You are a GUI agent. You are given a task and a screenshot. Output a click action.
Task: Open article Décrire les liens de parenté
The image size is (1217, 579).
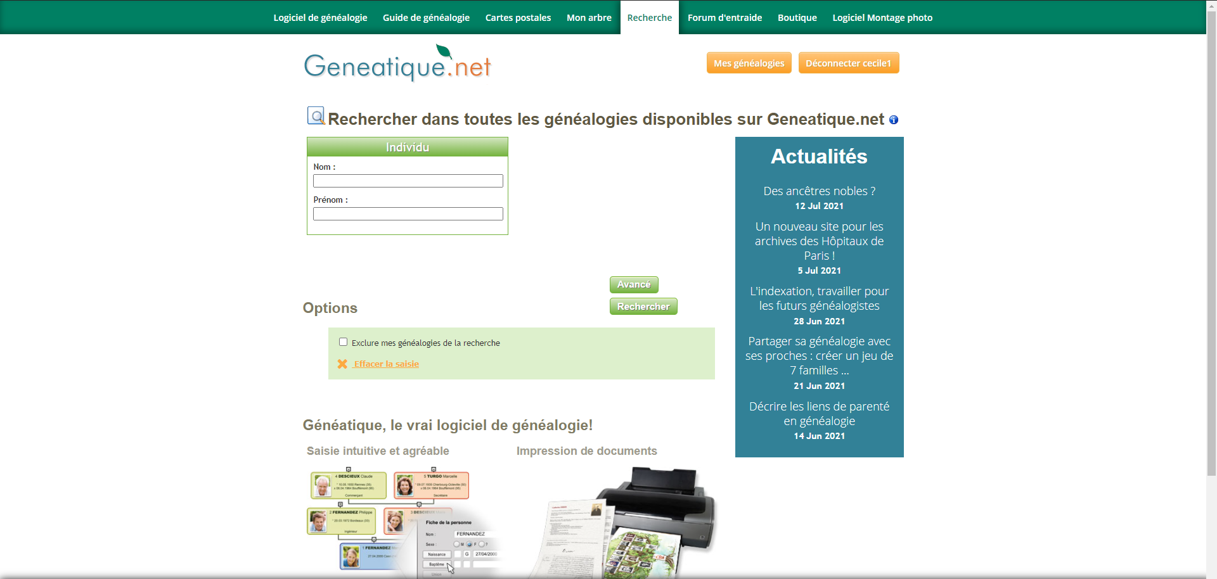819,414
